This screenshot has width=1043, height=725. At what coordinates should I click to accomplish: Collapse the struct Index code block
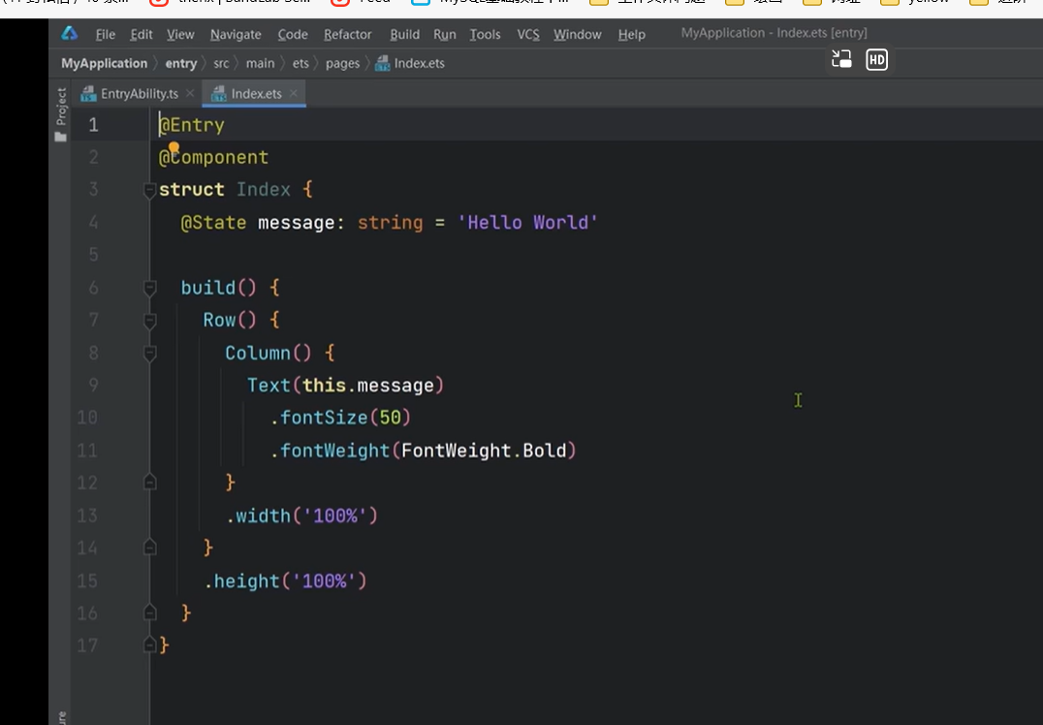point(150,191)
